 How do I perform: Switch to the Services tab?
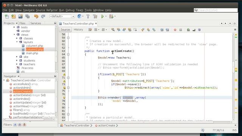(36, 23)
